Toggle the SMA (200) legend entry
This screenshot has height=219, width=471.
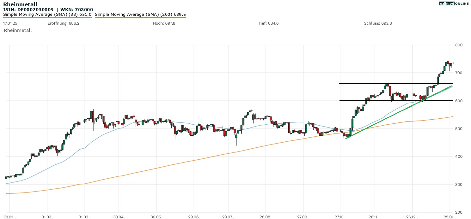140,15
